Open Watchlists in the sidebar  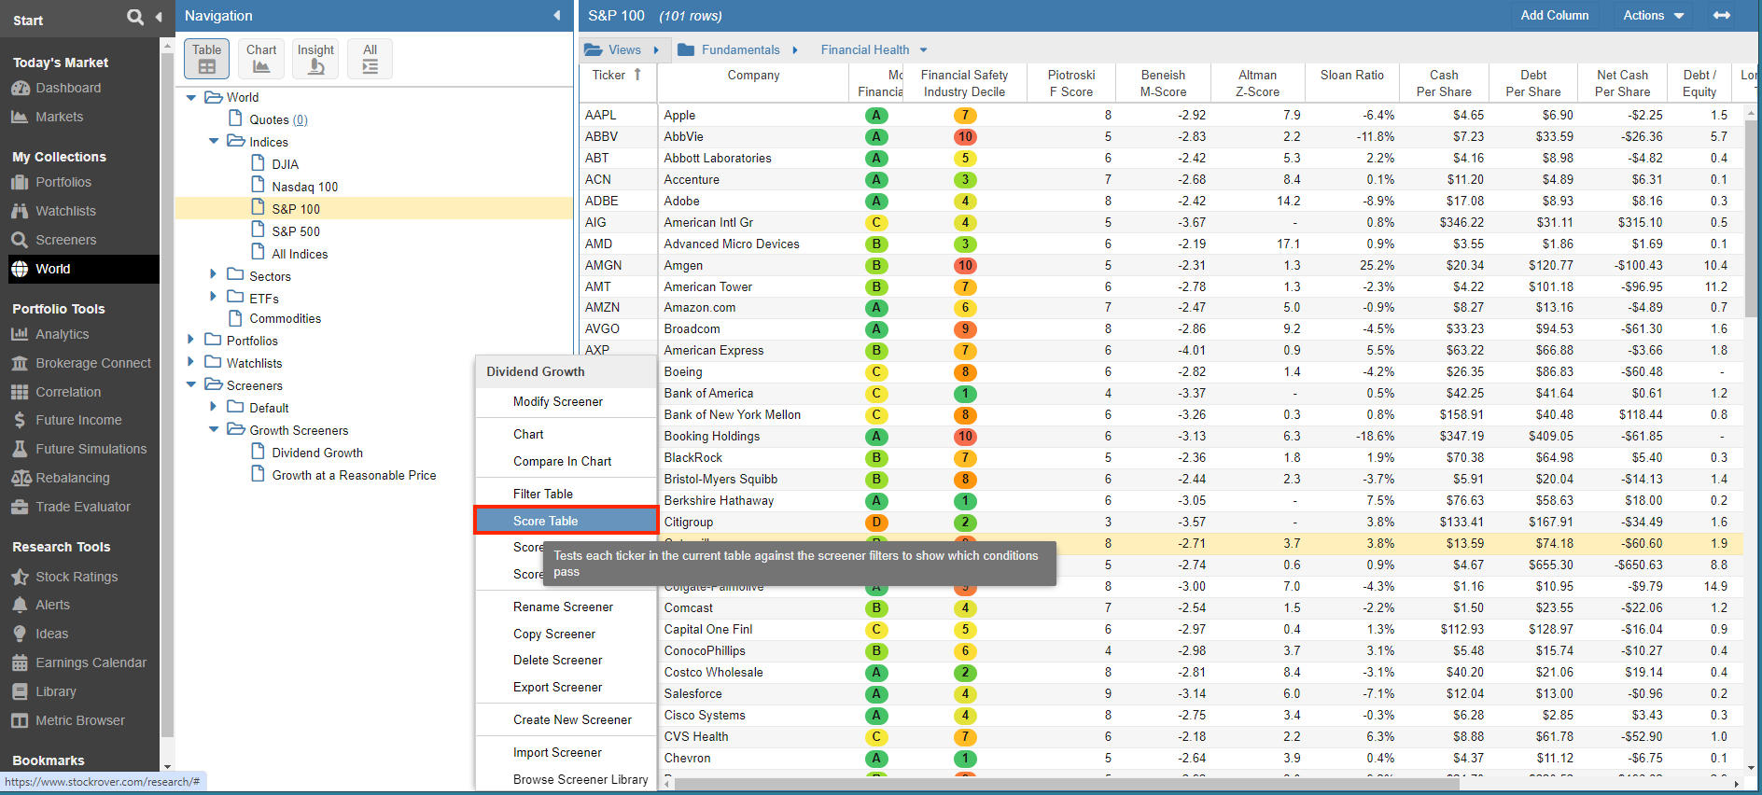65,211
